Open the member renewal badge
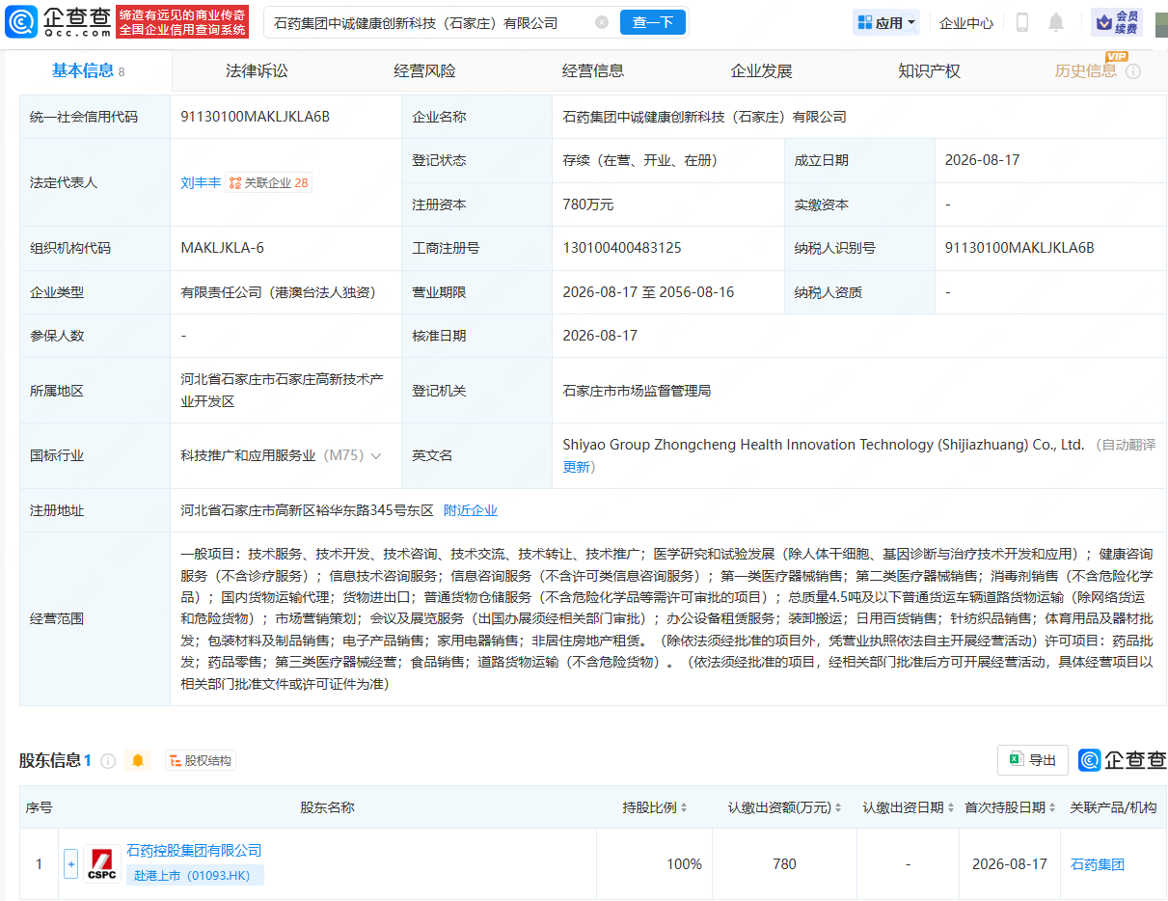1168x901 pixels. point(1117,22)
